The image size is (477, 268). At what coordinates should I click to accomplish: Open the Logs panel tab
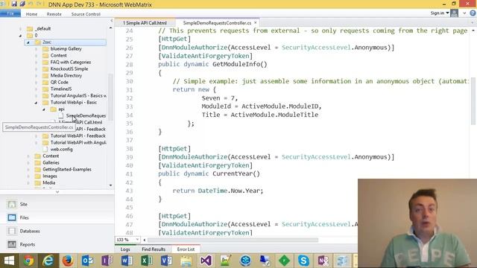pos(125,249)
